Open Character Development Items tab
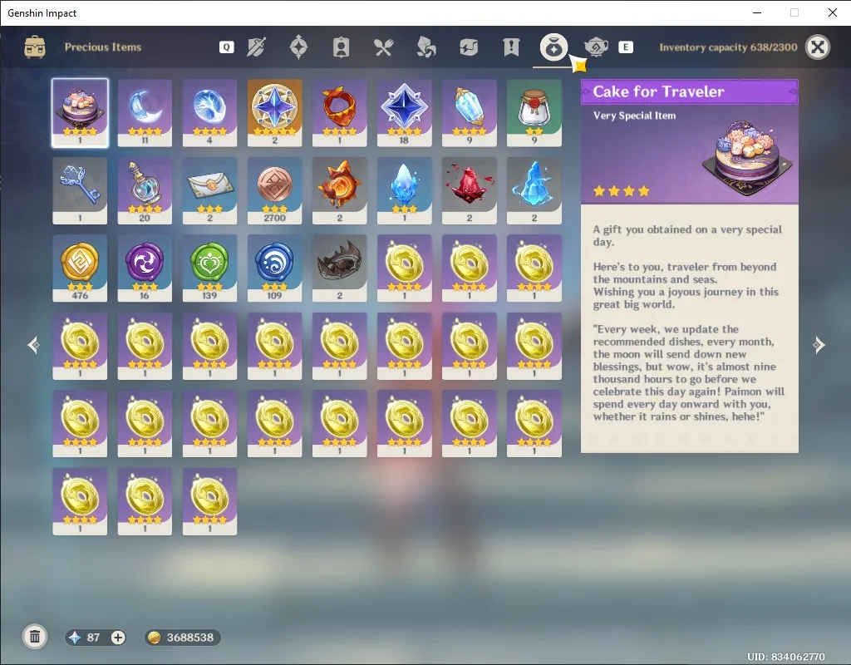This screenshot has width=851, height=665. [x=341, y=47]
